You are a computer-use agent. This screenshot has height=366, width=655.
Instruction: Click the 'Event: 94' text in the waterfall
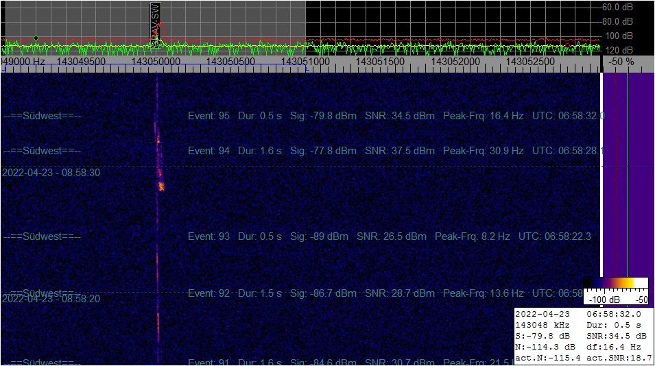[209, 151]
